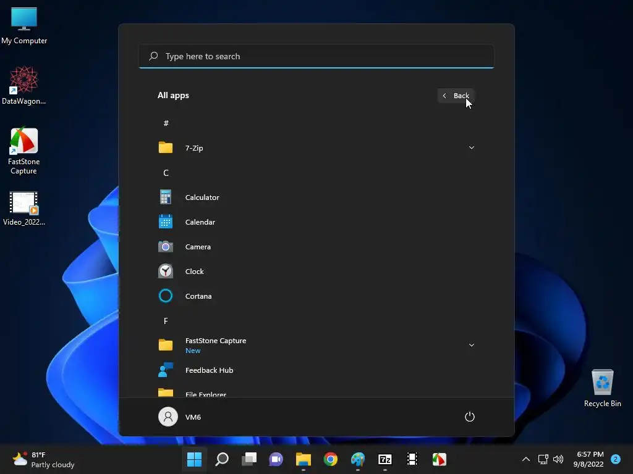Expand the FastStone Capture folder chevron
Image resolution: width=633 pixels, height=474 pixels.
coord(471,345)
